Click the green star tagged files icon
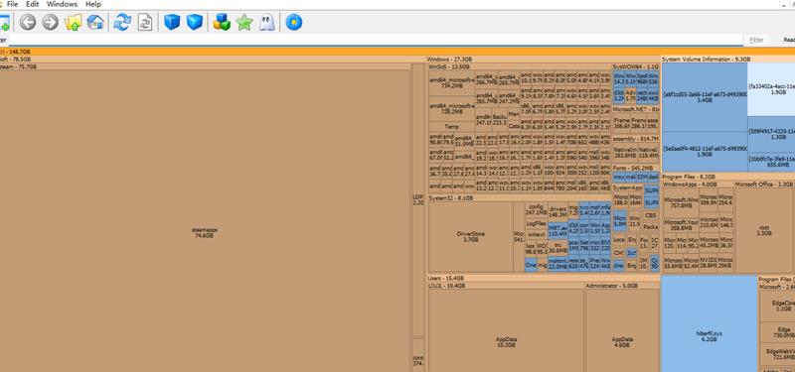The image size is (795, 372). point(243,22)
